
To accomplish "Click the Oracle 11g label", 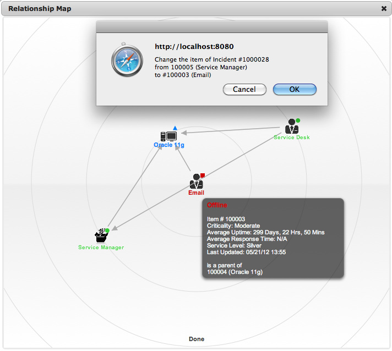I will click(169, 145).
